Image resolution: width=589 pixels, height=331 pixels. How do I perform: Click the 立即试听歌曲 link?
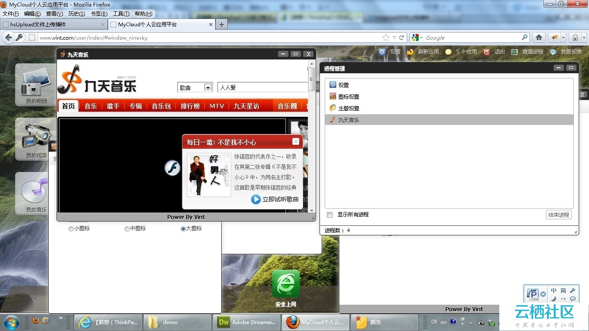coord(280,199)
